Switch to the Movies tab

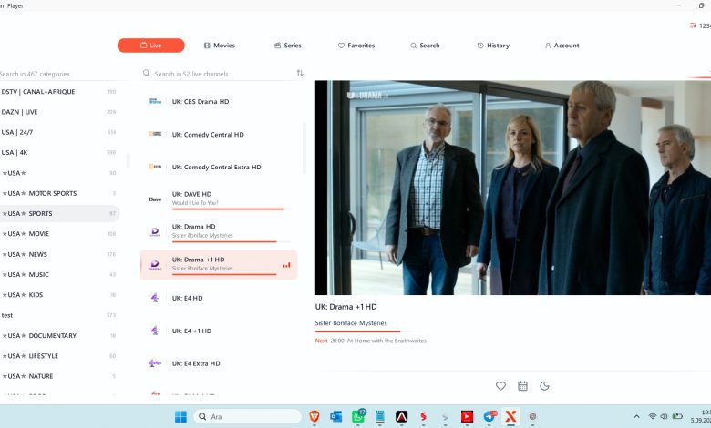(220, 46)
